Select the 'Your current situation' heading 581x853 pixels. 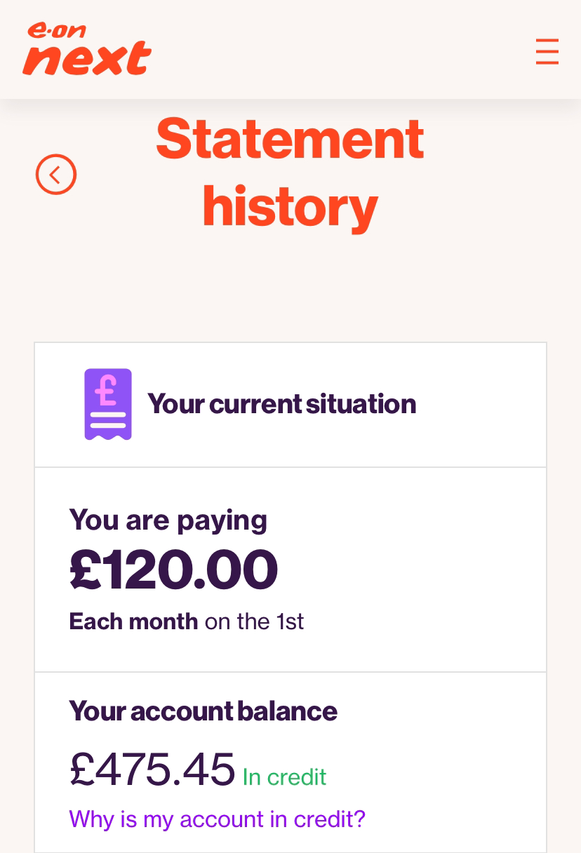[x=281, y=404]
